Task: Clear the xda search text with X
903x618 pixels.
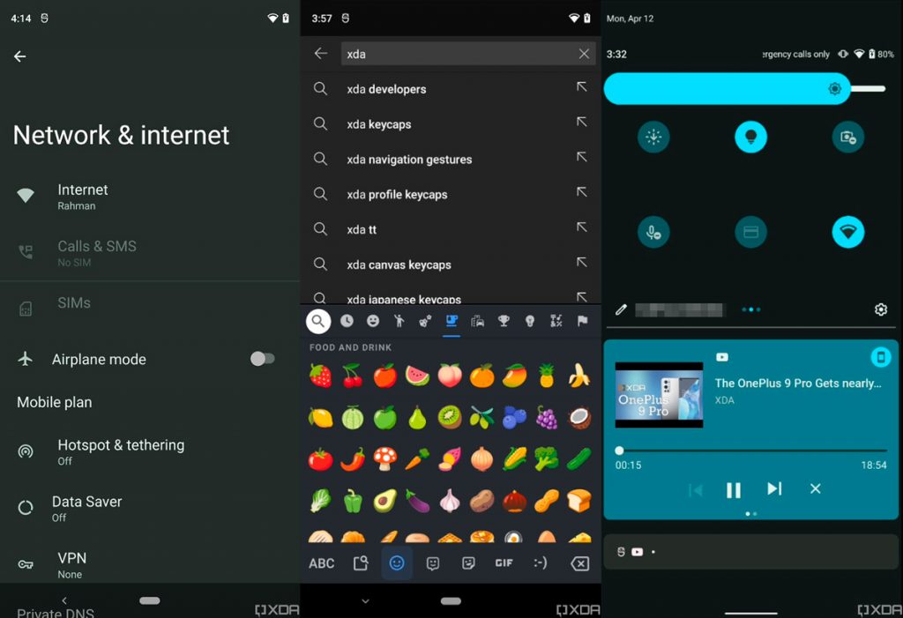Action: point(584,54)
